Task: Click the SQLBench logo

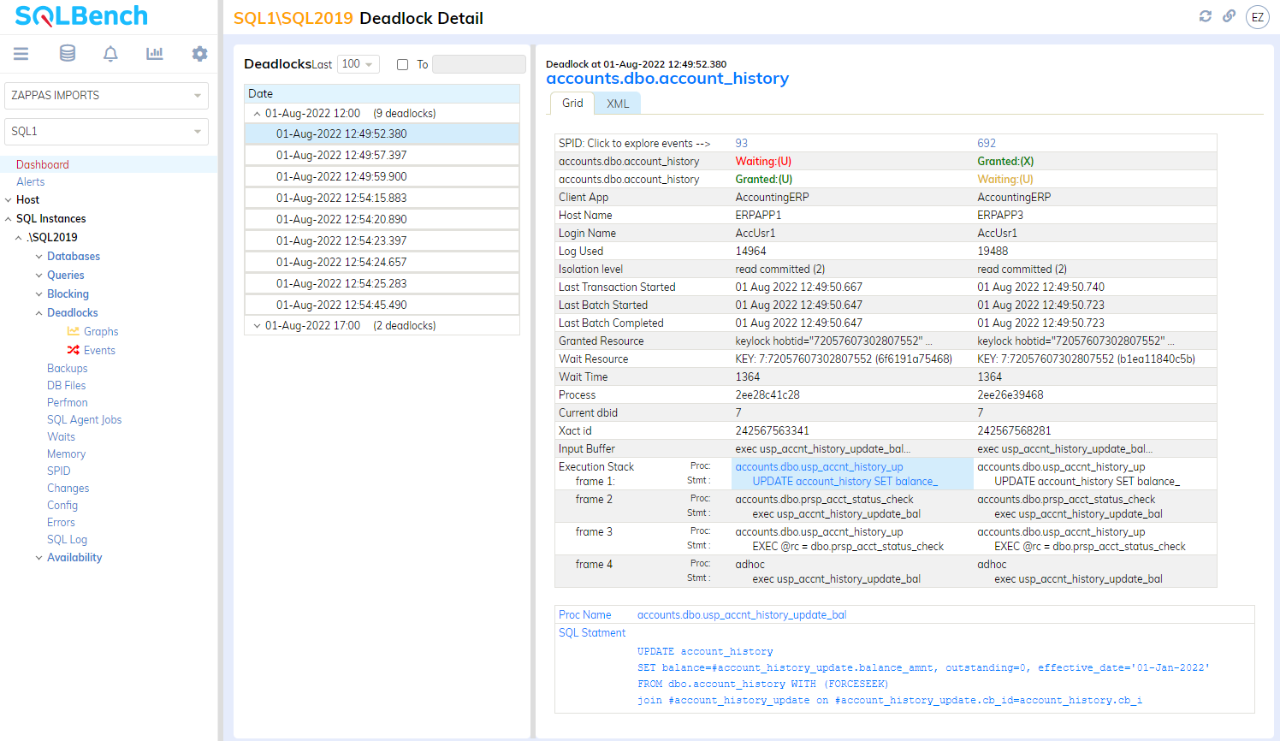Action: click(x=81, y=16)
